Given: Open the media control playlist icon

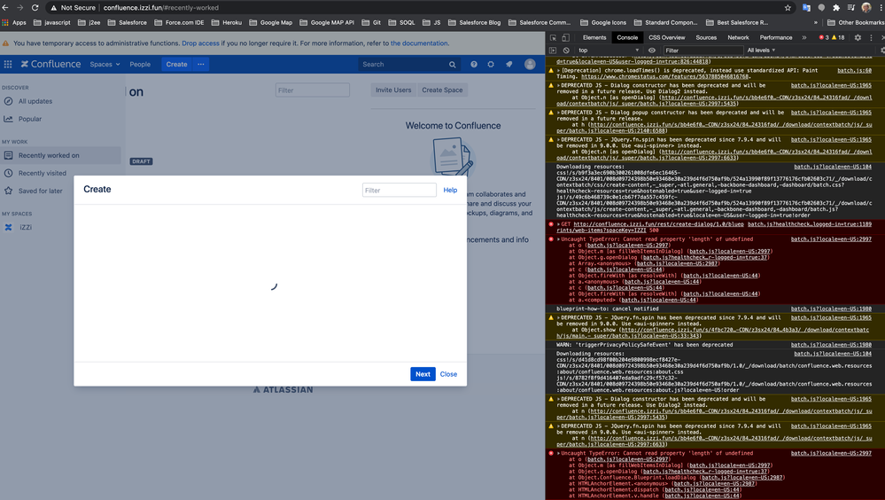Looking at the screenshot, I should coord(851,8).
